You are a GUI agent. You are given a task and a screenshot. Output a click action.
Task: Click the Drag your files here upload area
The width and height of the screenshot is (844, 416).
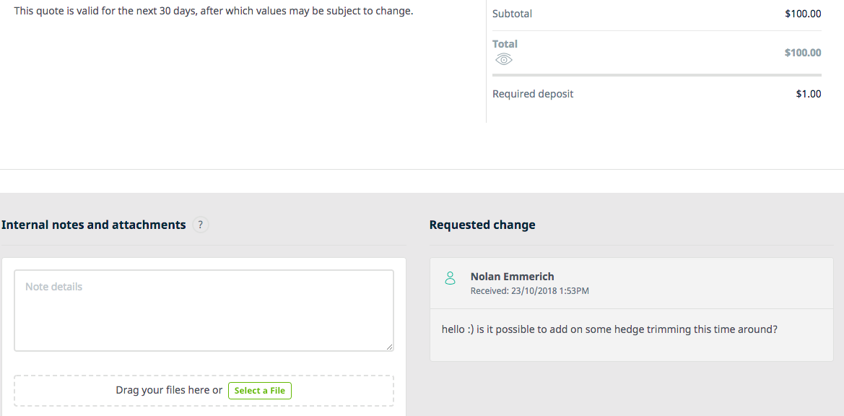[x=168, y=390]
